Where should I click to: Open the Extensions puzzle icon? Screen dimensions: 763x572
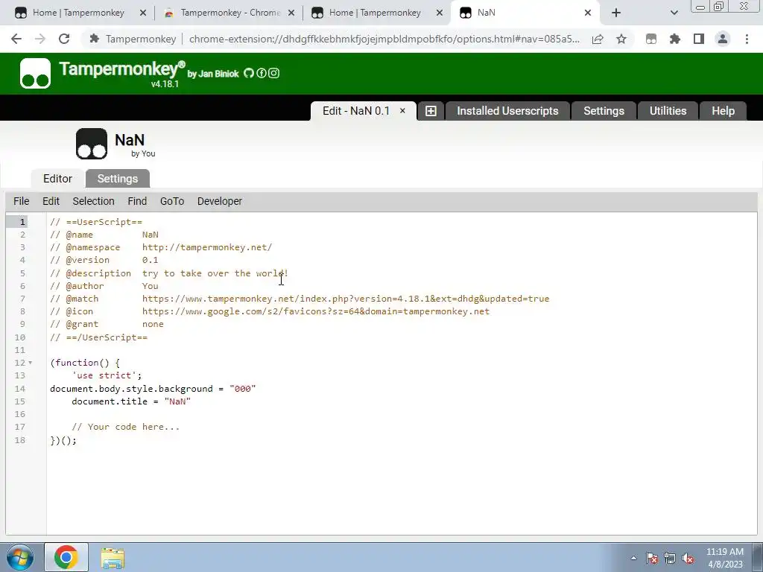[675, 39]
